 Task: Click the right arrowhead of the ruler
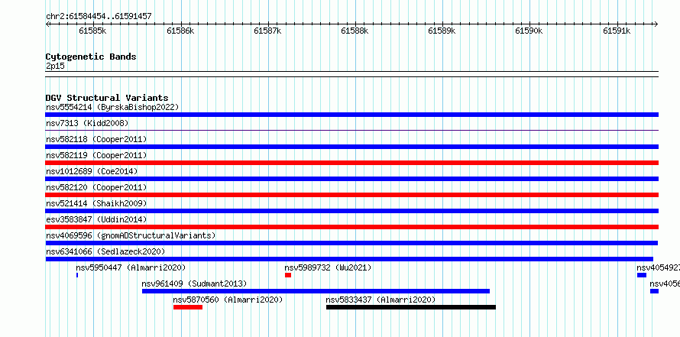[x=656, y=24]
